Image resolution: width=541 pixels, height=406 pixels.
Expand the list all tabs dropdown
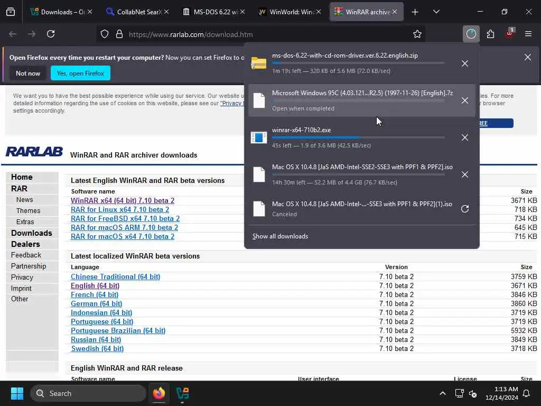[x=436, y=12]
